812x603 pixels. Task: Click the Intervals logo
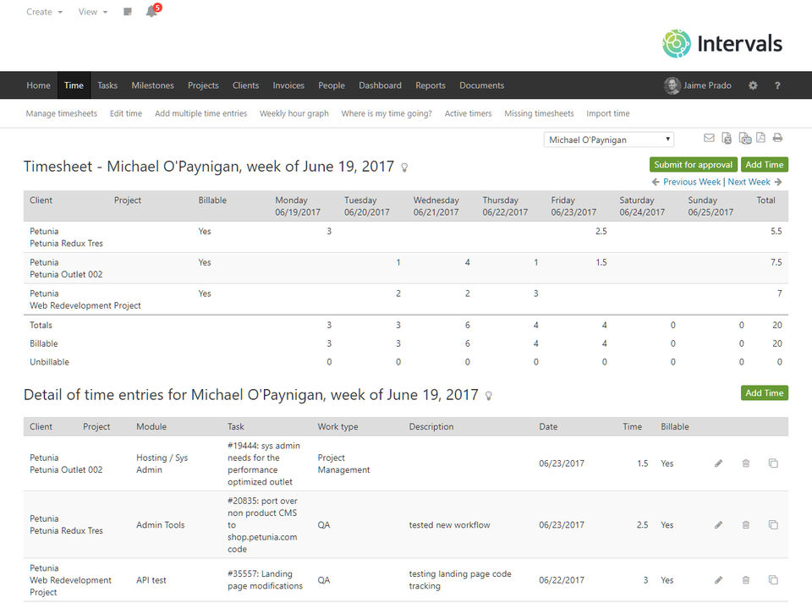click(x=722, y=43)
